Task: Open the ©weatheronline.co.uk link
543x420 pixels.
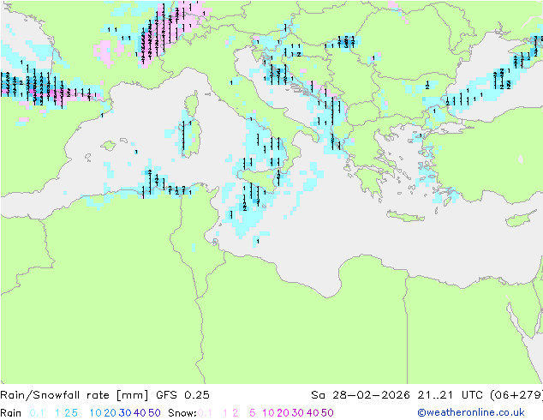Action: pos(471,413)
